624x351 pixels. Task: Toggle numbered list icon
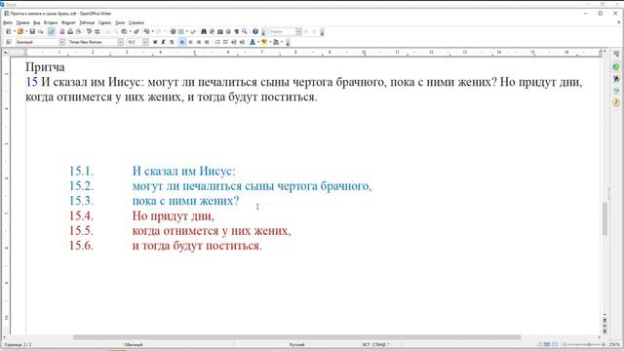pyautogui.click(x=217, y=42)
